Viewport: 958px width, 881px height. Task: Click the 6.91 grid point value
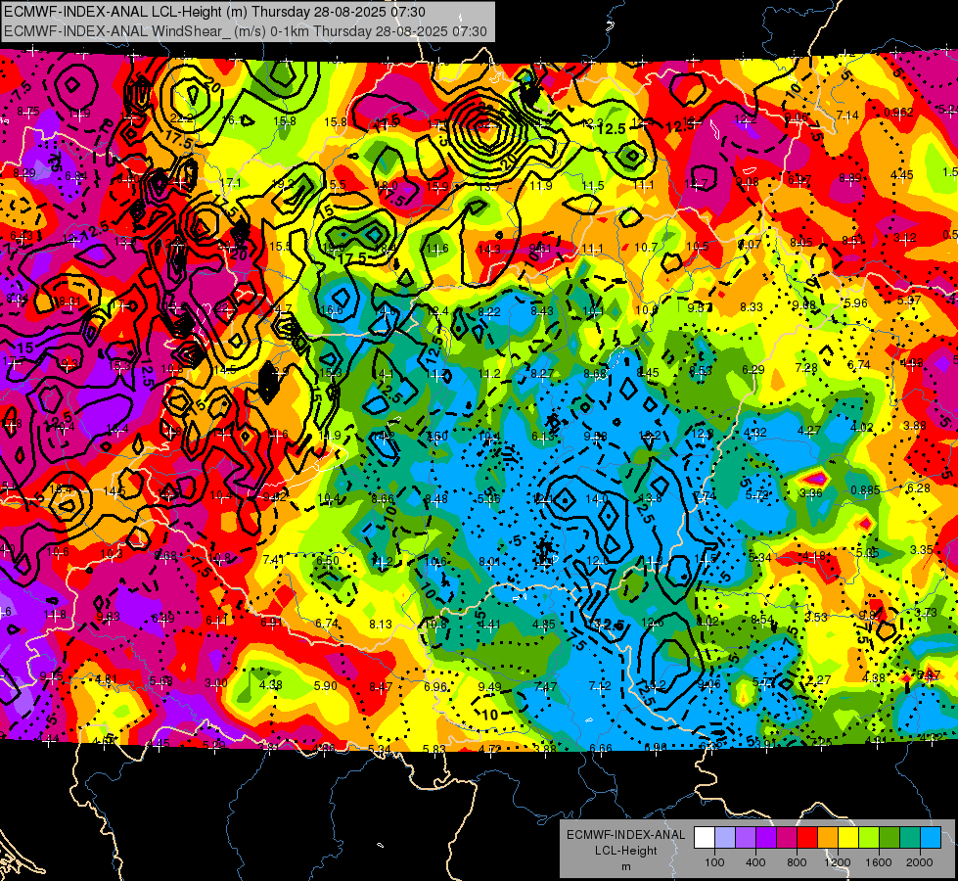[x=271, y=623]
